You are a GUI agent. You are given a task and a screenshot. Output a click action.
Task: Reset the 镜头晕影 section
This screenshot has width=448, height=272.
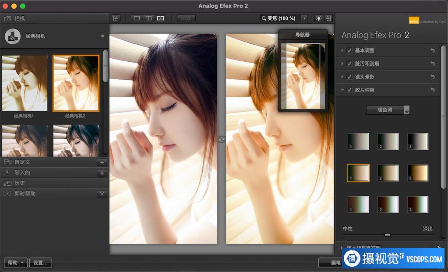click(433, 77)
